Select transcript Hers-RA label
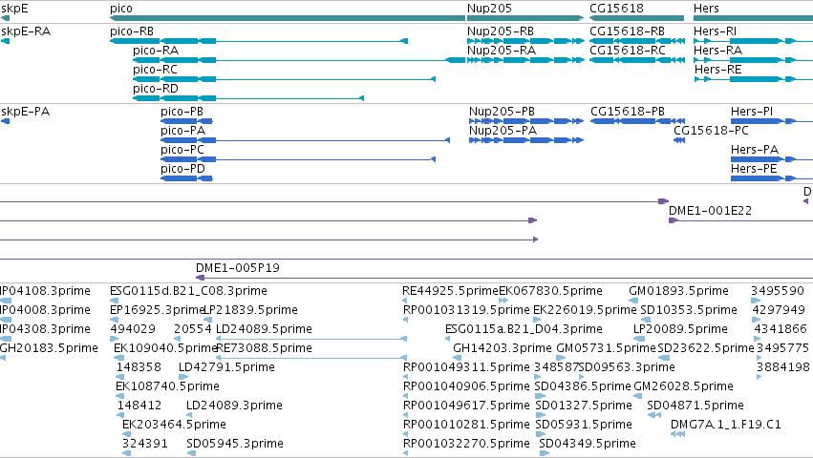 [x=718, y=51]
